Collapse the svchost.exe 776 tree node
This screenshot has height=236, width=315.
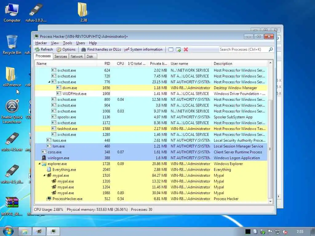point(49,82)
